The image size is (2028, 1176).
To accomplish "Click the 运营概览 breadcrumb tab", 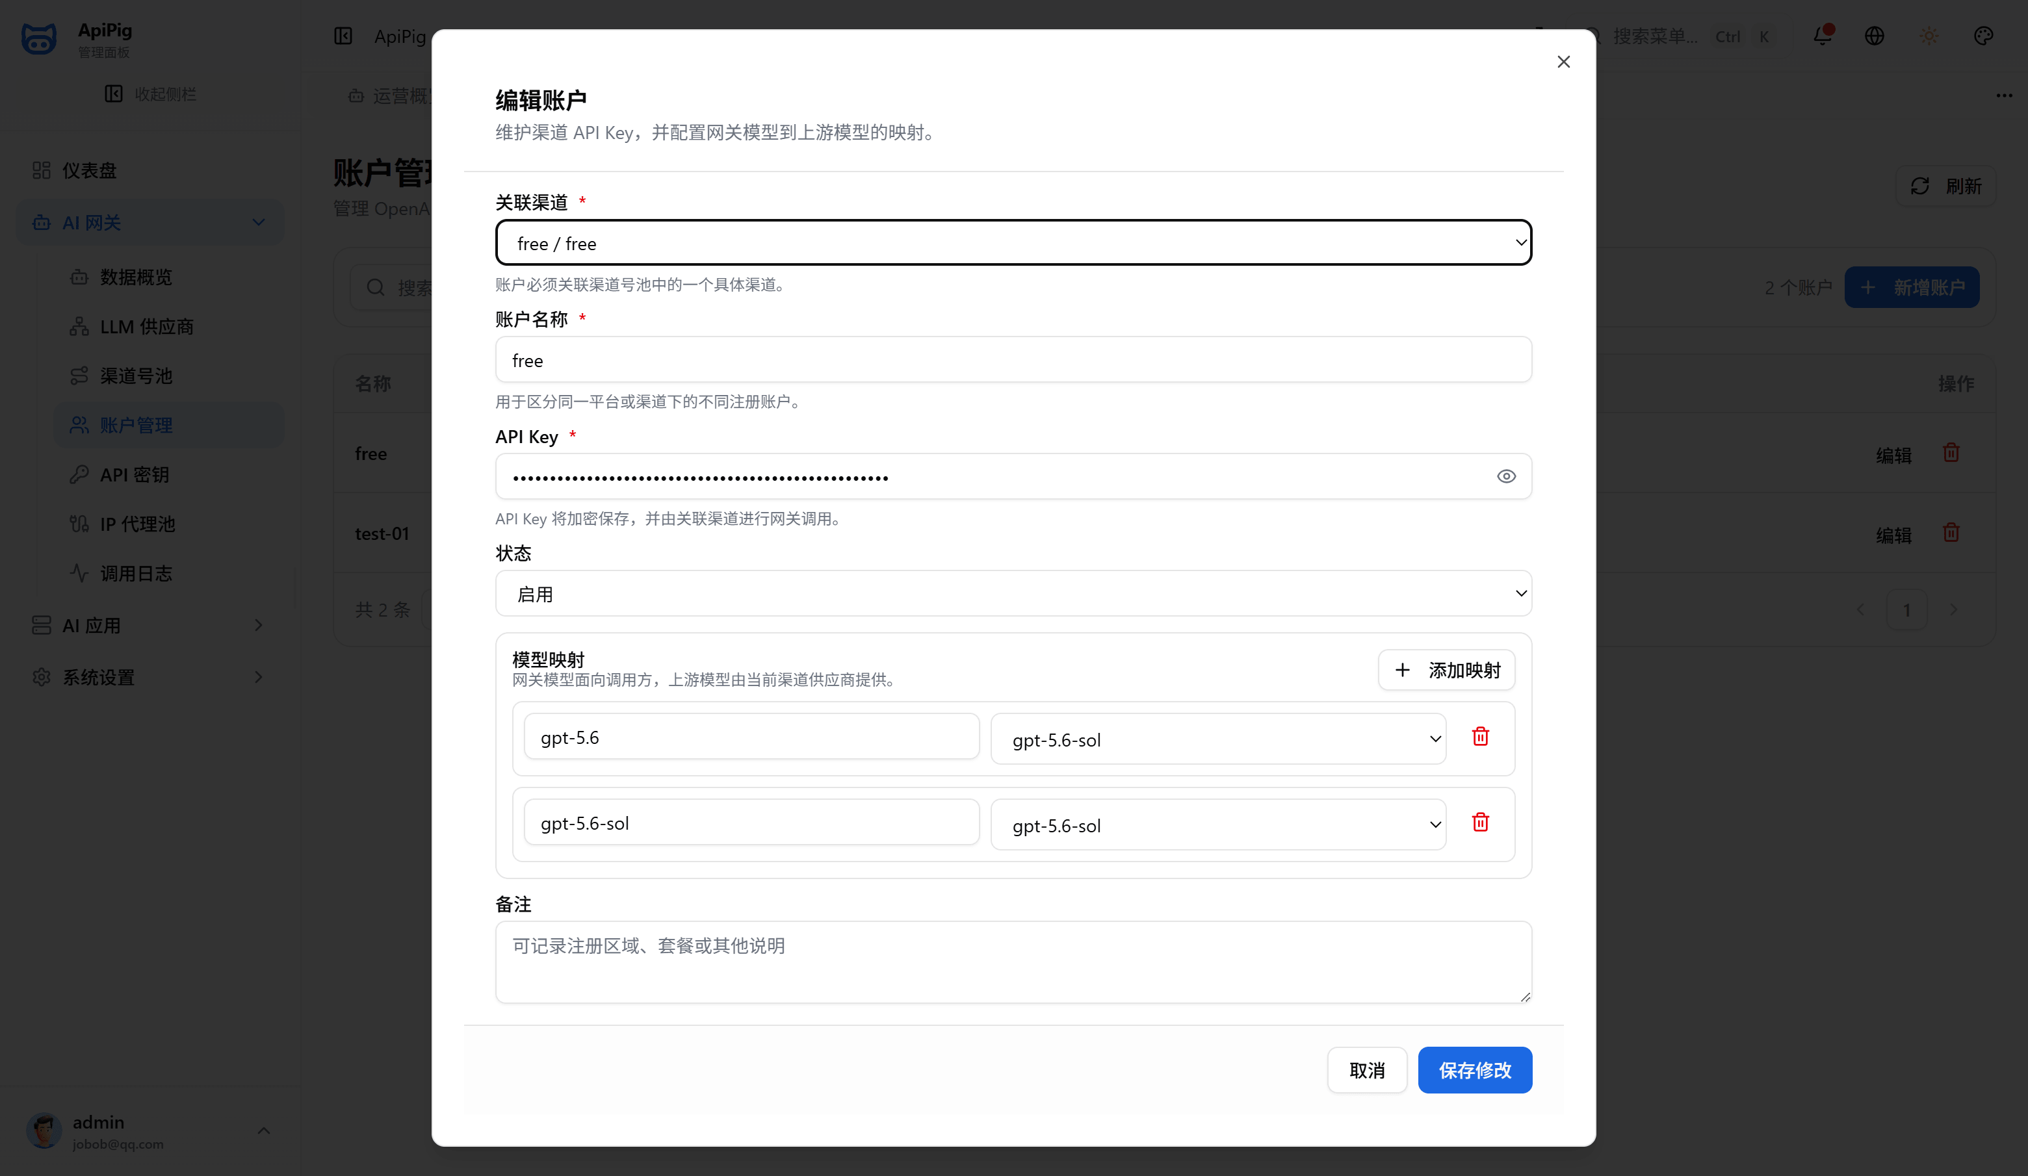I will 390,96.
